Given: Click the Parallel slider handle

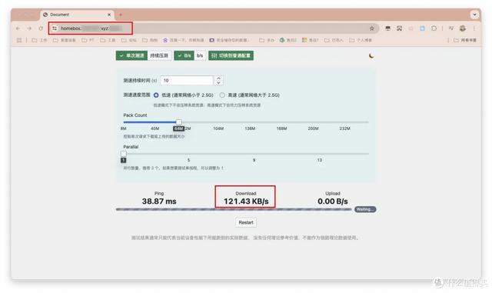Looking at the screenshot, I should pyautogui.click(x=124, y=154).
